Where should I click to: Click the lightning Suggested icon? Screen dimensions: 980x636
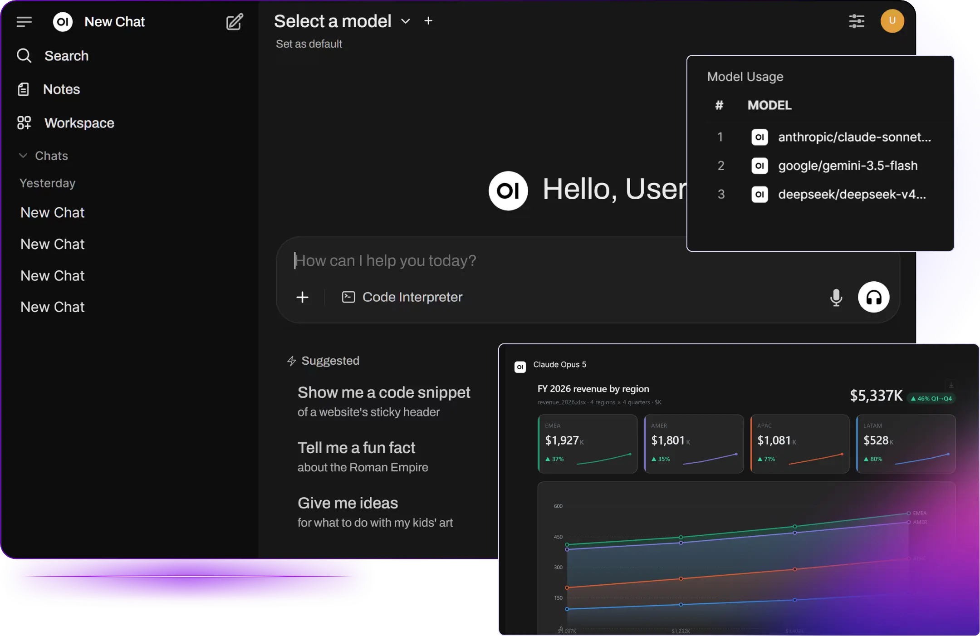click(x=292, y=361)
